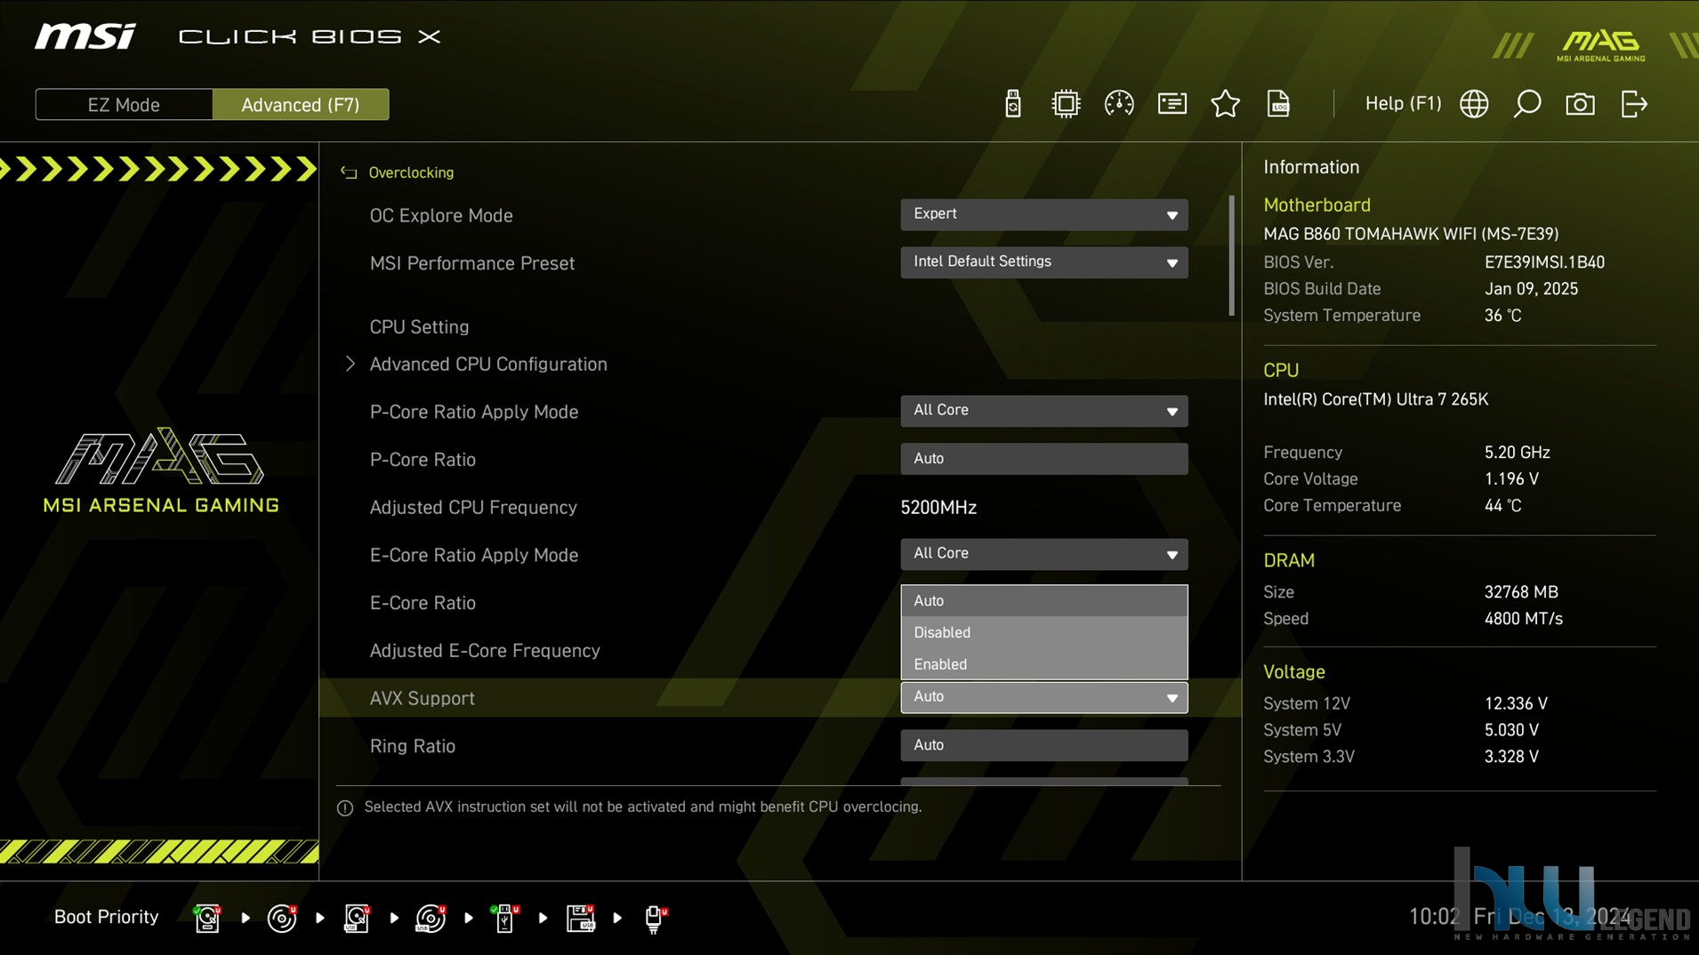
Task: Open P-Core Ratio Apply Mode dropdown
Action: pyautogui.click(x=1044, y=411)
